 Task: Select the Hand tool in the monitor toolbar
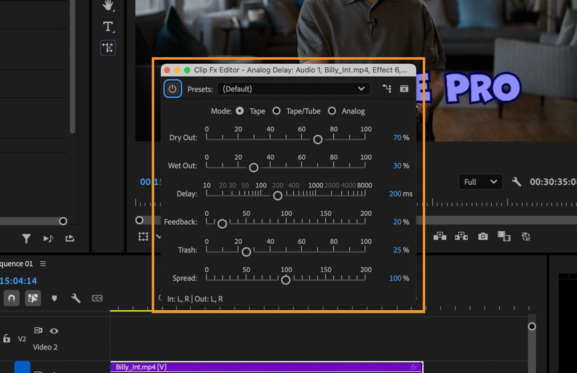(x=108, y=5)
